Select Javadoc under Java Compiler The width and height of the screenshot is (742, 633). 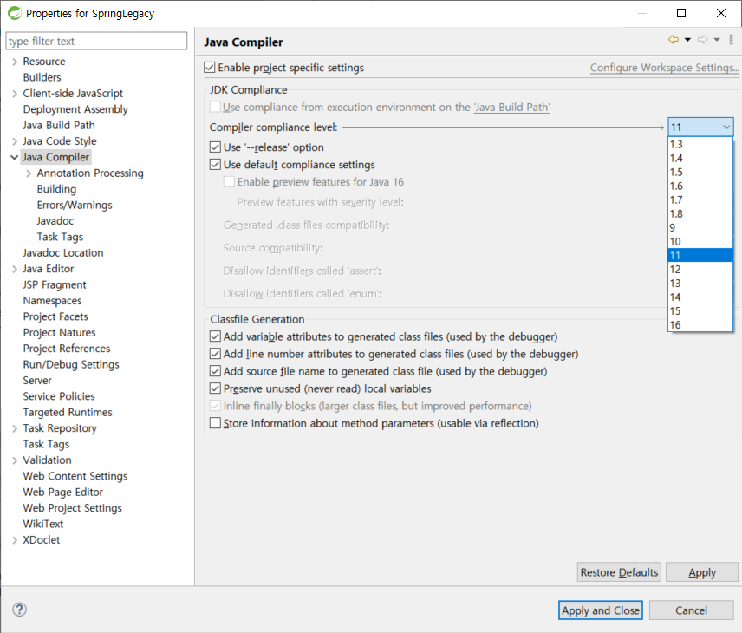(55, 220)
